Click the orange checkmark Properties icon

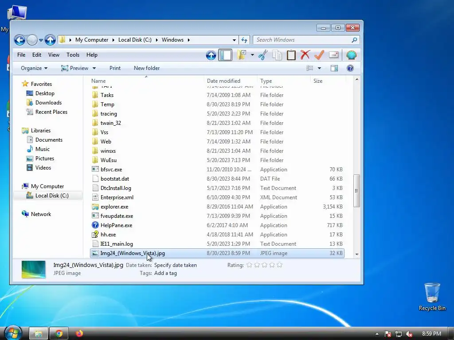coord(319,55)
